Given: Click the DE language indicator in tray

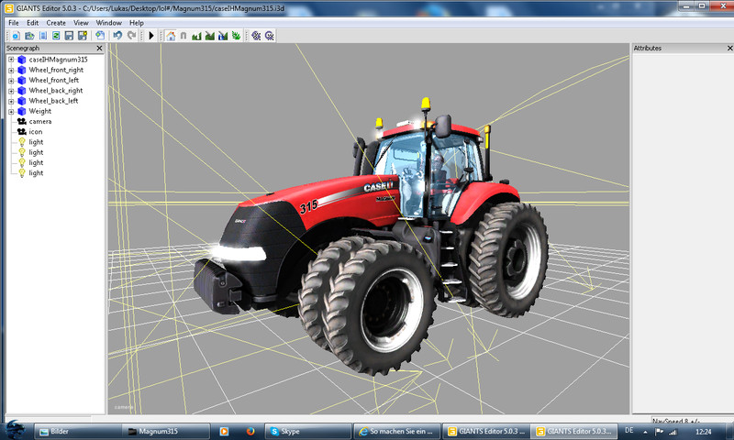Looking at the screenshot, I should (629, 431).
